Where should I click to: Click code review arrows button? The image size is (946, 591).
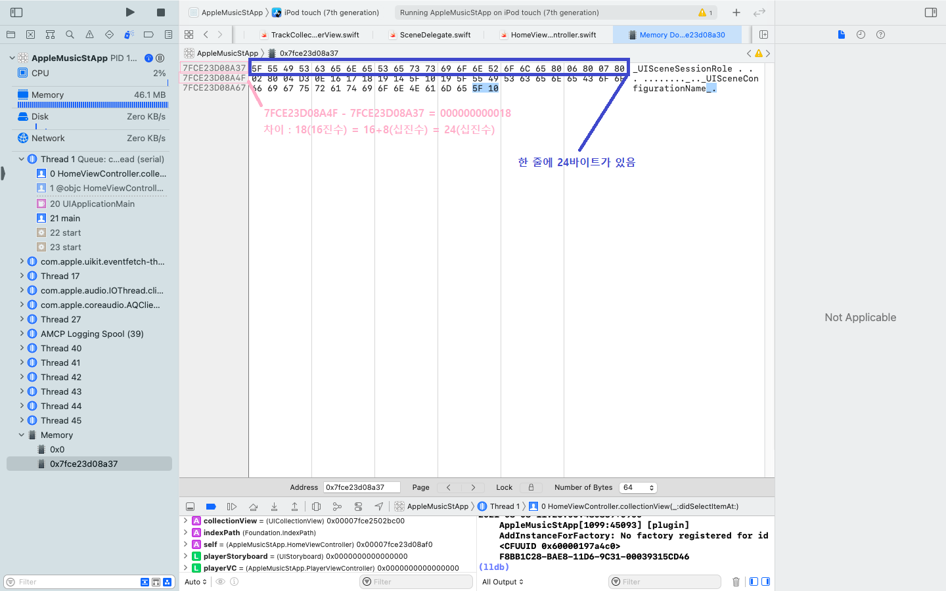pyautogui.click(x=759, y=12)
